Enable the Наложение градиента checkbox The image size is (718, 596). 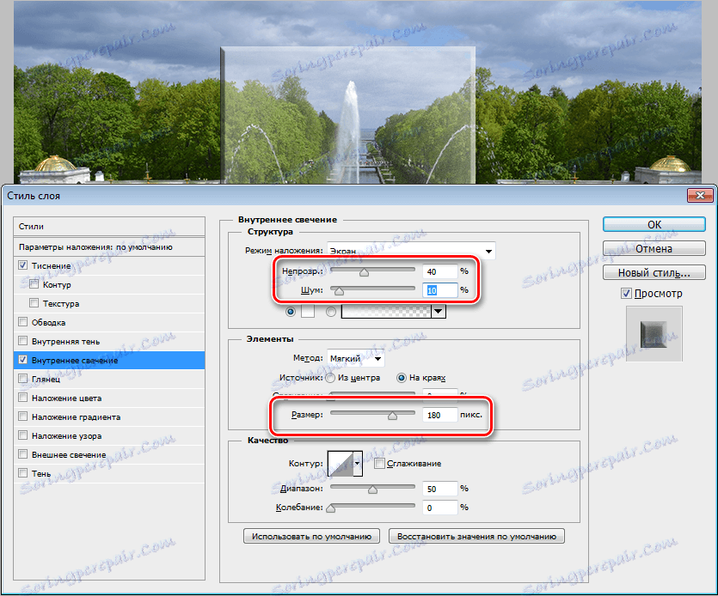[23, 417]
